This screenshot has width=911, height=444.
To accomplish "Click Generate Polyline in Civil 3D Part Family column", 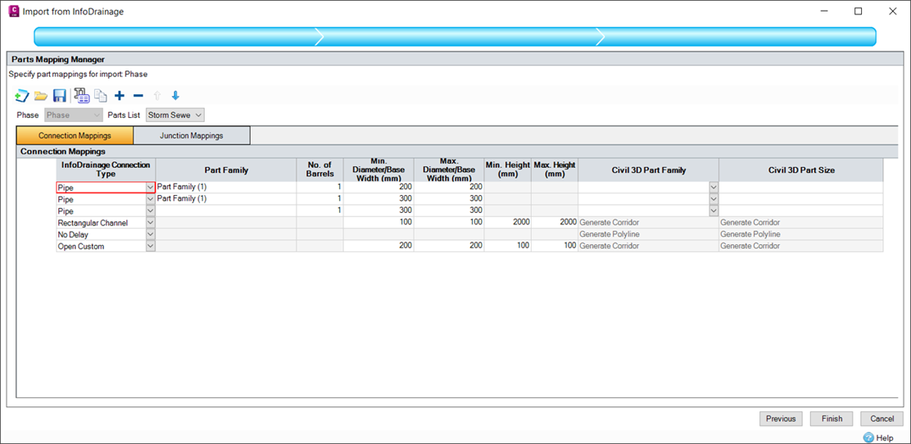I will click(648, 234).
